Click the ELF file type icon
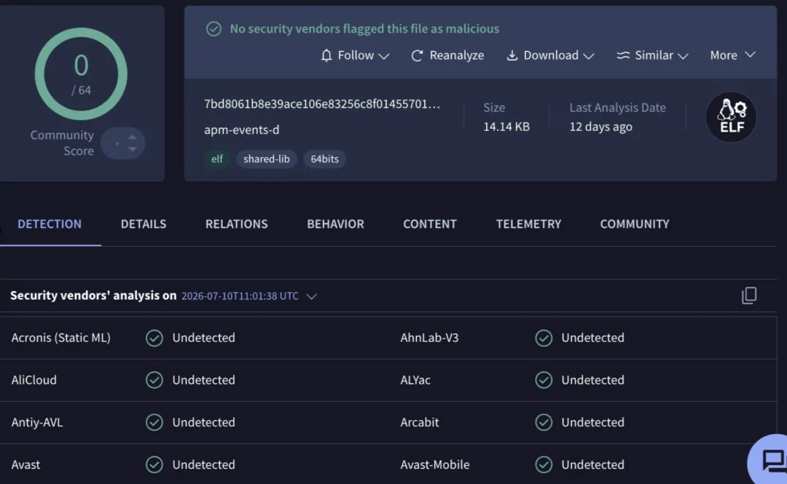This screenshot has height=484, width=787. 732,116
